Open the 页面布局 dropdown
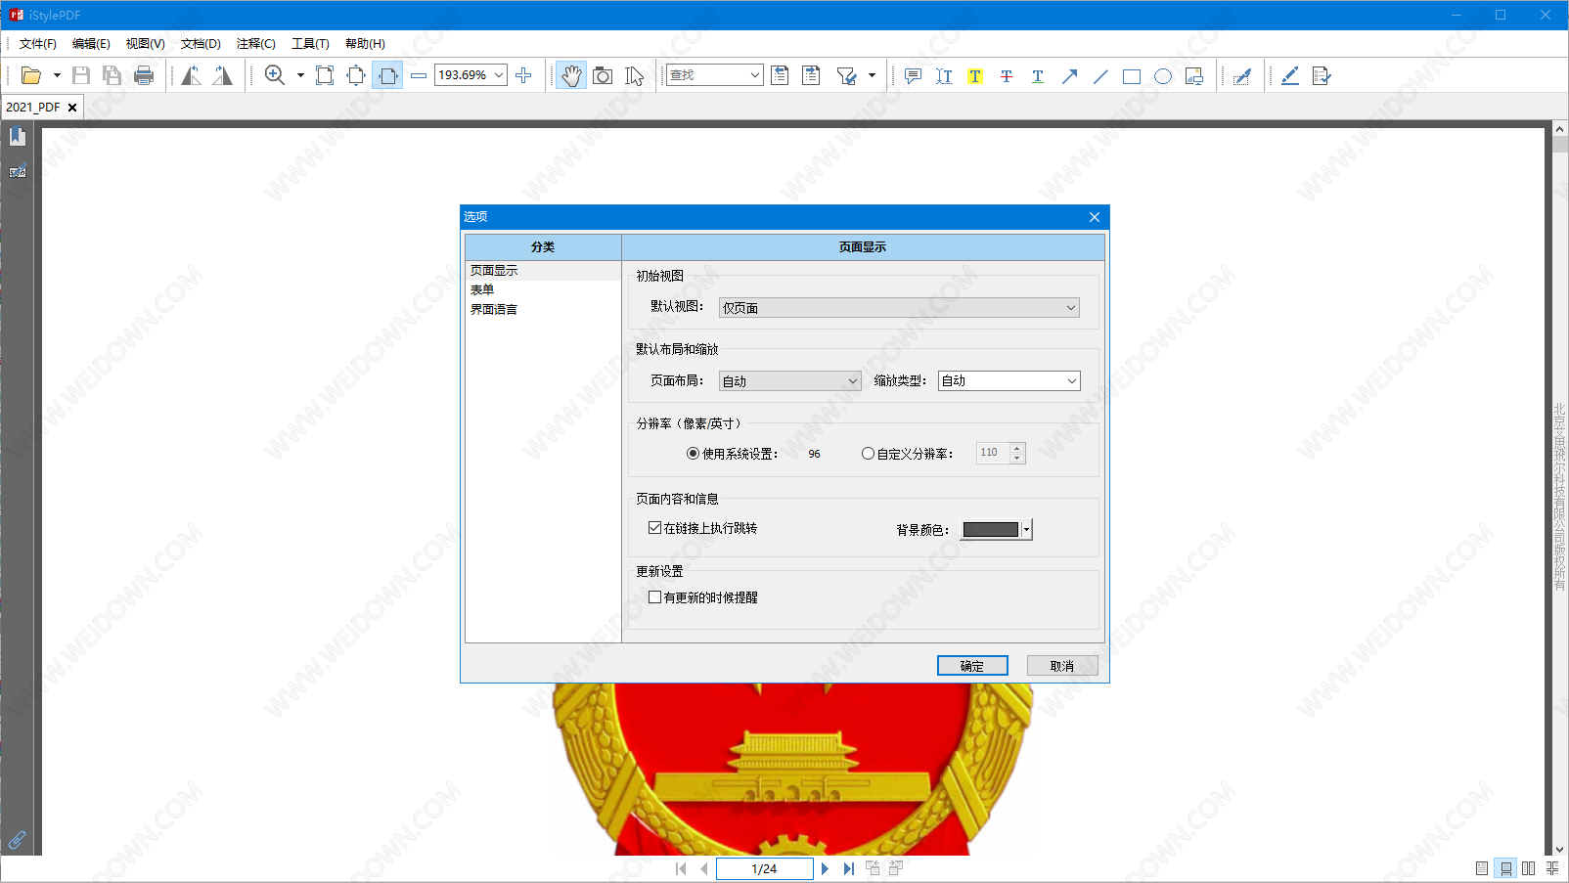 tap(790, 380)
